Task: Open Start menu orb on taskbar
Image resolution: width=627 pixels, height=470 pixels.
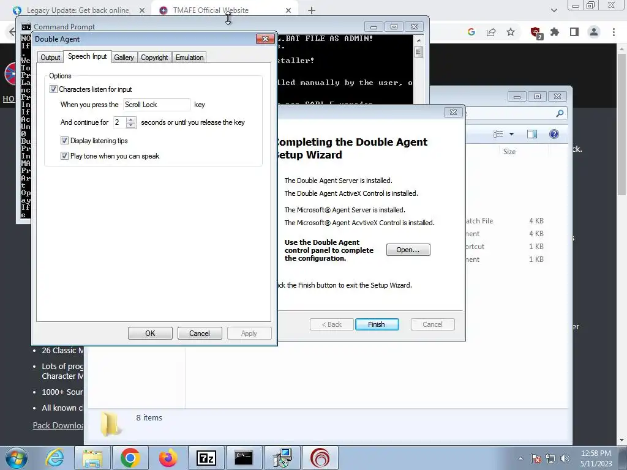Action: pos(17,458)
